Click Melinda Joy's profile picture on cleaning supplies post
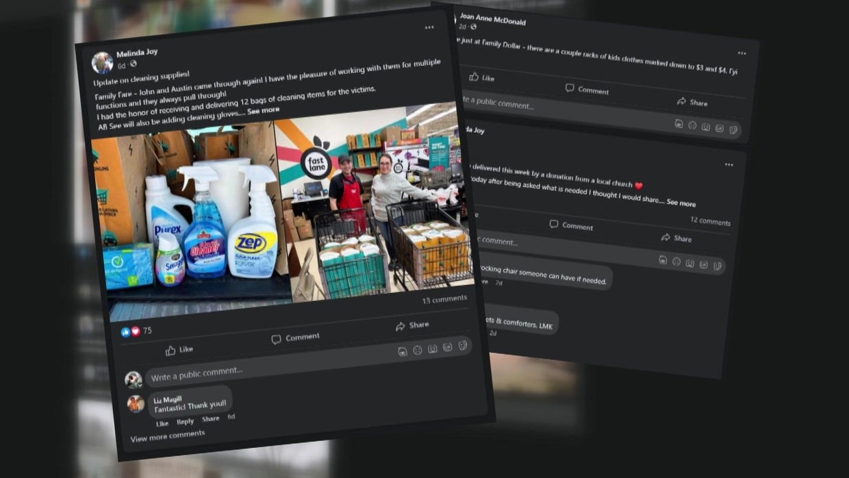Screen dimensions: 849x478 coord(103,62)
